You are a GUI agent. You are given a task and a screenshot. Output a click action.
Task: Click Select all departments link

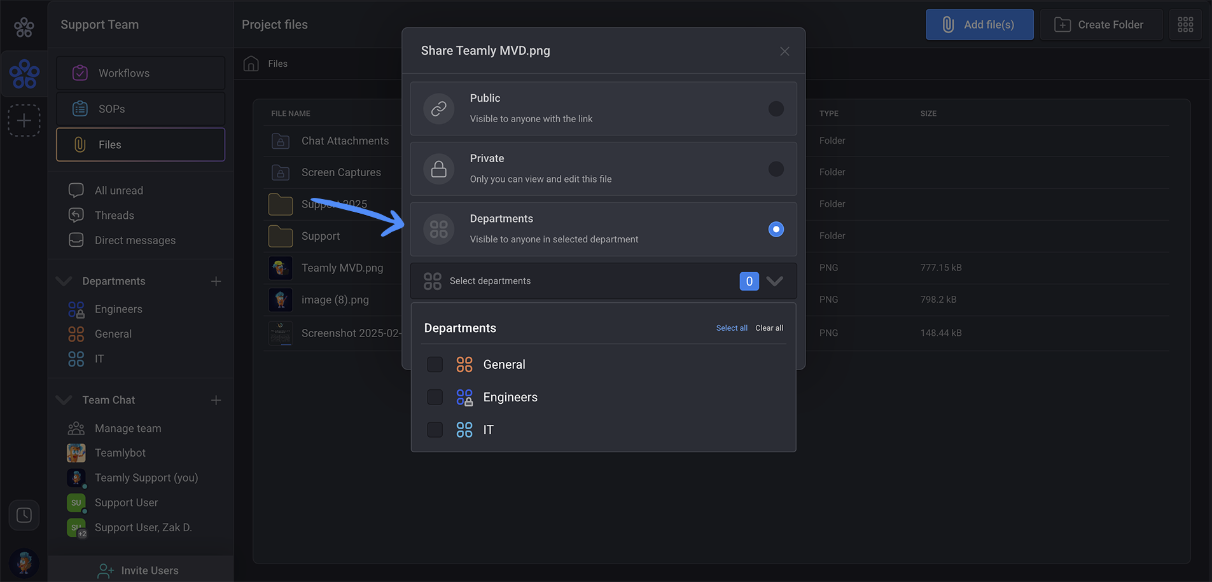(732, 328)
